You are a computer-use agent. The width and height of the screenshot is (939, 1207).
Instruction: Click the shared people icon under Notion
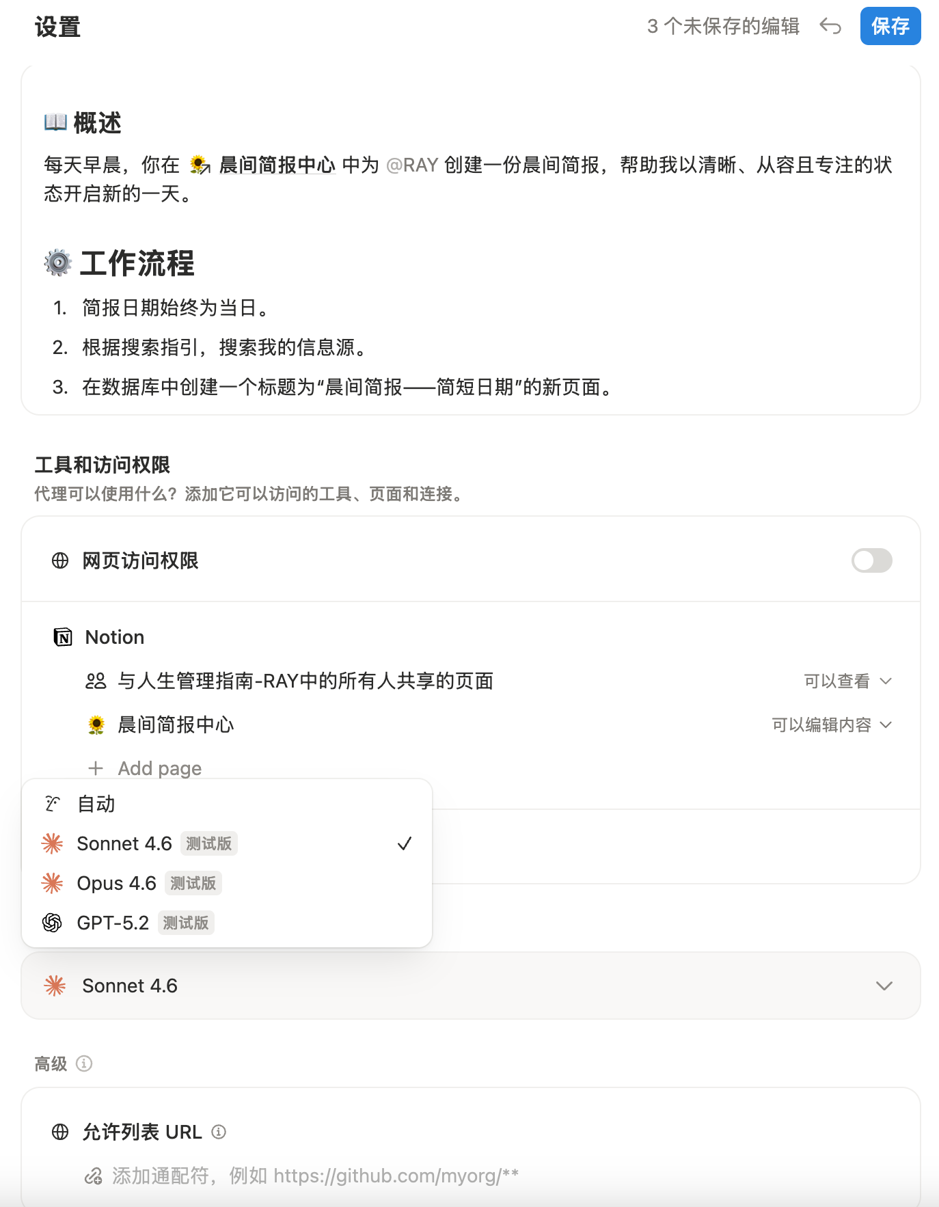pos(96,681)
